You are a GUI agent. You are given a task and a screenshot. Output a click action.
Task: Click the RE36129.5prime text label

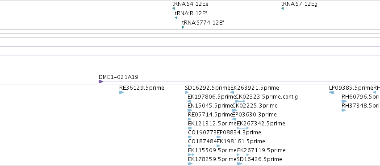pos(142,88)
